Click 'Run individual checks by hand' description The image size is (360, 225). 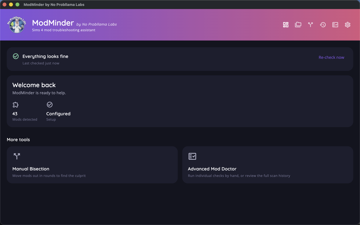pyautogui.click(x=239, y=176)
